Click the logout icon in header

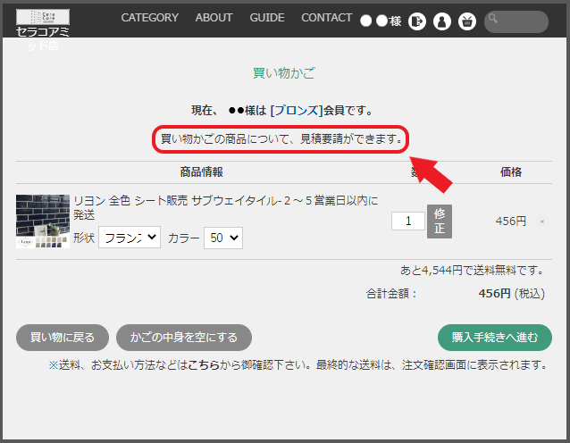pos(417,21)
